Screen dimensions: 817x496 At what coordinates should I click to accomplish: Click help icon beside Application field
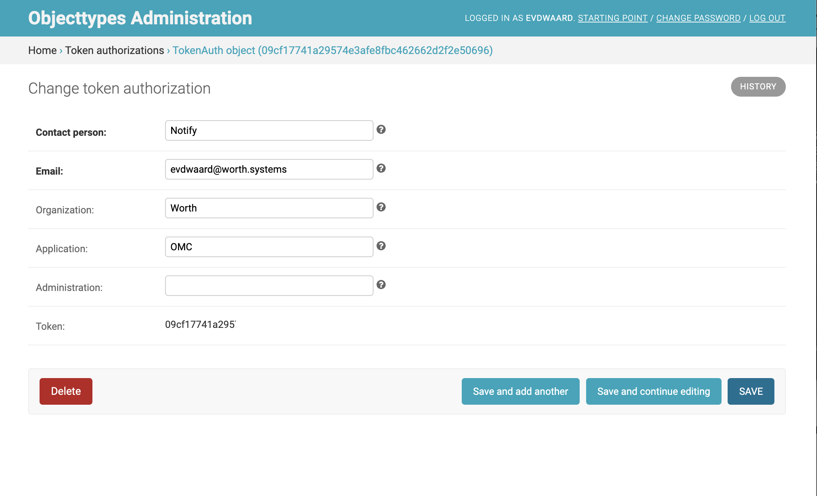381,246
